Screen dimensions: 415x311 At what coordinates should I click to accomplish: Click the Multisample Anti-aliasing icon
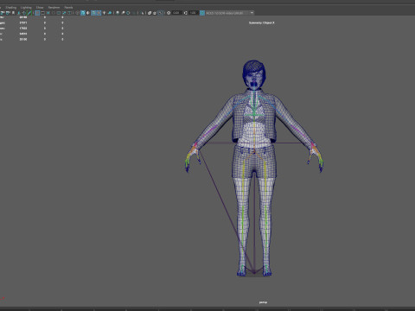tap(128, 13)
